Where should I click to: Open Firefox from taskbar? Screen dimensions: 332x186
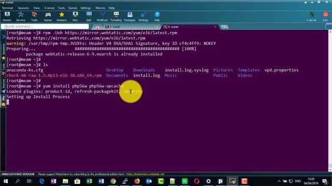(137, 181)
